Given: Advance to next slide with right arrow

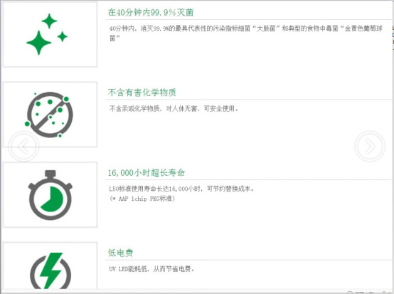Looking at the screenshot, I should [x=370, y=146].
